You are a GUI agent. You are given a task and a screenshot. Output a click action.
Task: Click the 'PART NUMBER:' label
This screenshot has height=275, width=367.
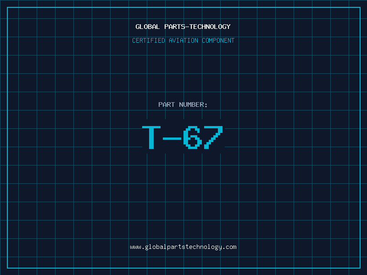pyautogui.click(x=183, y=104)
